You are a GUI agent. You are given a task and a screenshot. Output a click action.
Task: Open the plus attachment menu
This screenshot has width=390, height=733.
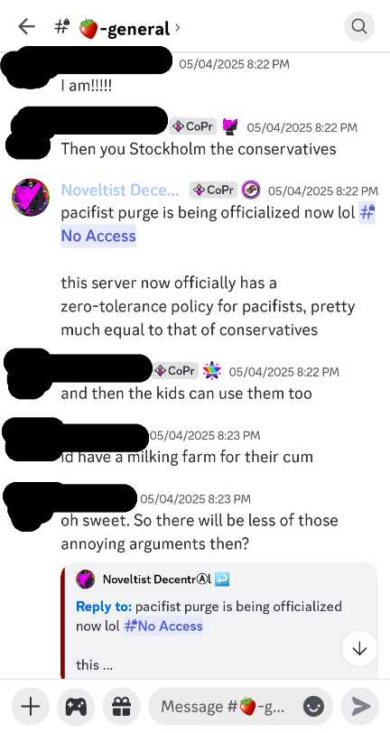point(31,706)
